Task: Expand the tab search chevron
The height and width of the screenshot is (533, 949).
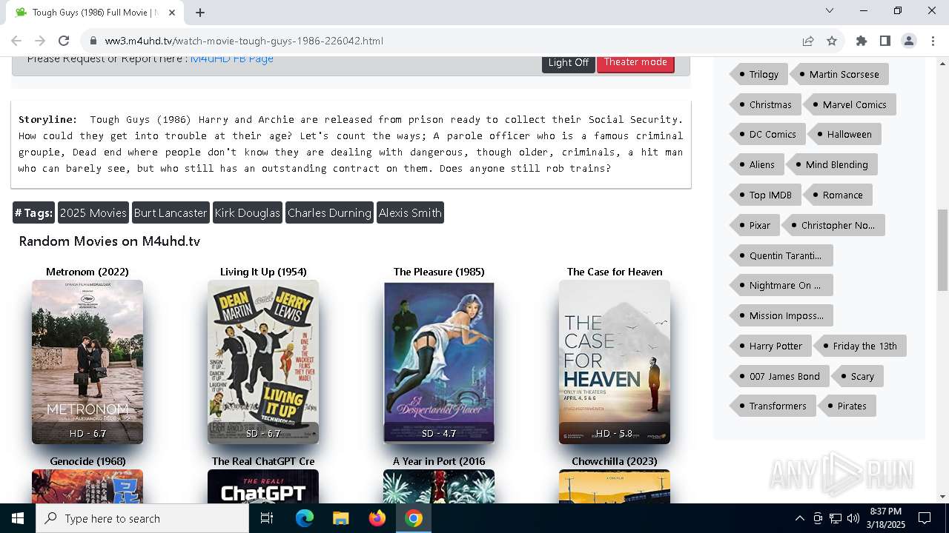Action: click(830, 10)
